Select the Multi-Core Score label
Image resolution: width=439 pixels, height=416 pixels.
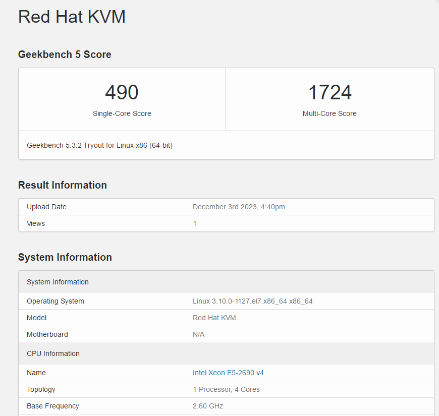[x=330, y=113]
